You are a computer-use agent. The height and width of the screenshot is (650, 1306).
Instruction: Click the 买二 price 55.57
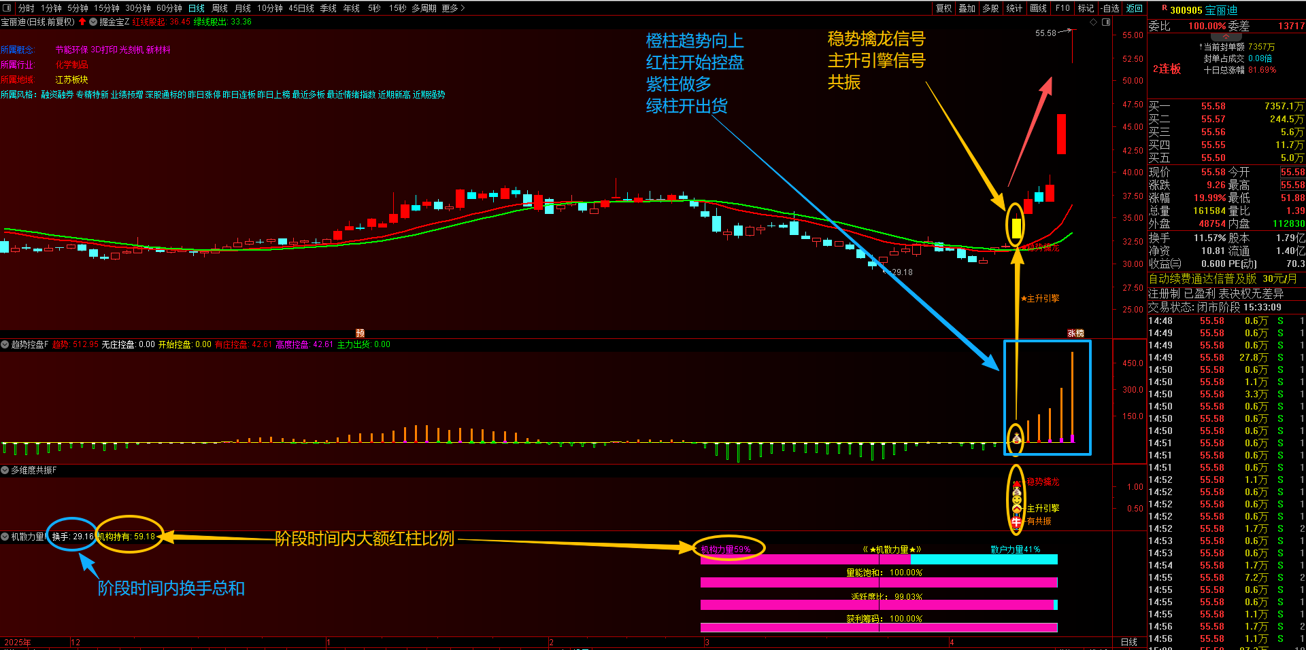click(x=1213, y=120)
